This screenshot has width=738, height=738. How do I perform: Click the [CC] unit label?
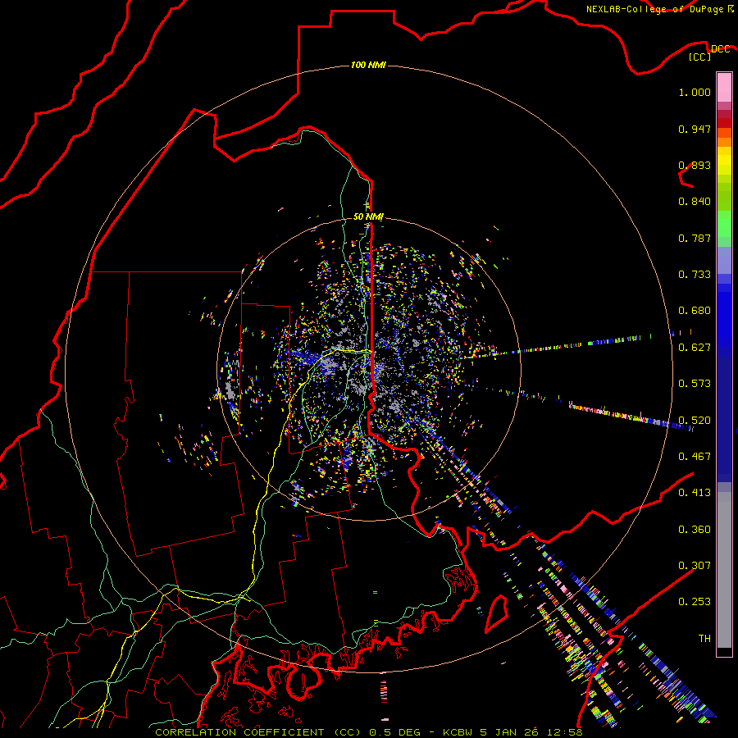coord(700,57)
